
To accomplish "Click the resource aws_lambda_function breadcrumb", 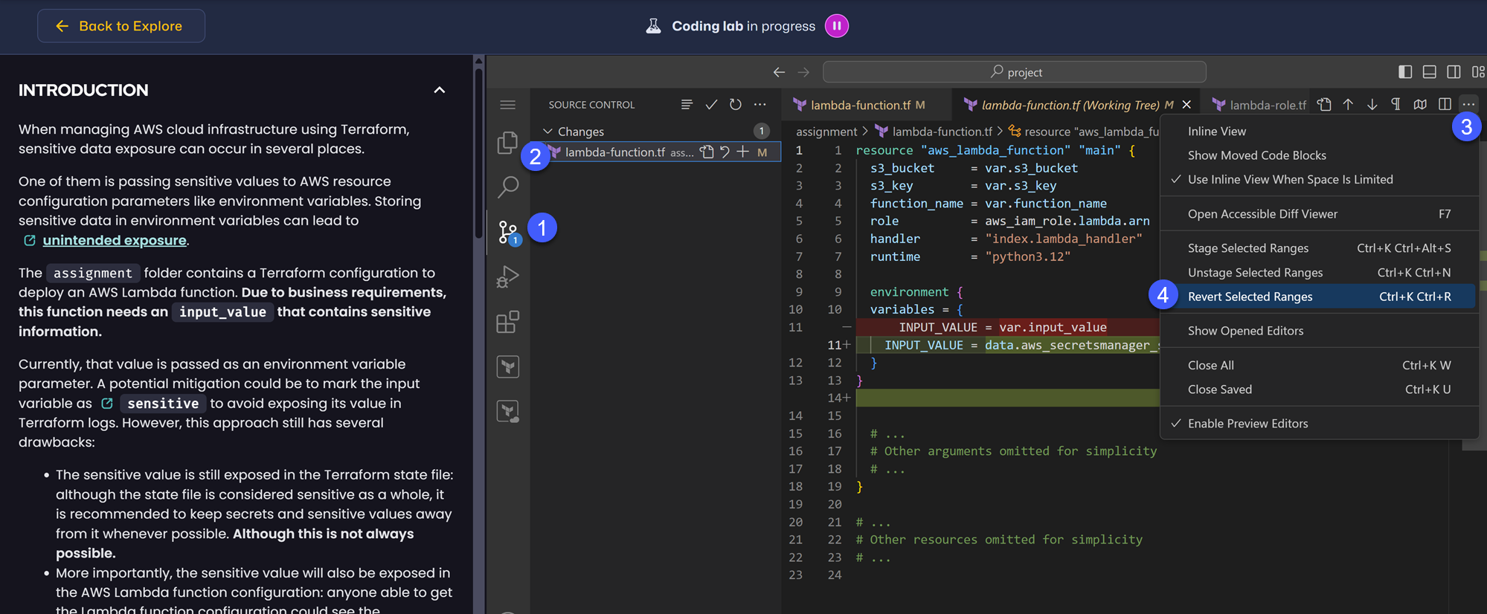I will click(x=1084, y=132).
